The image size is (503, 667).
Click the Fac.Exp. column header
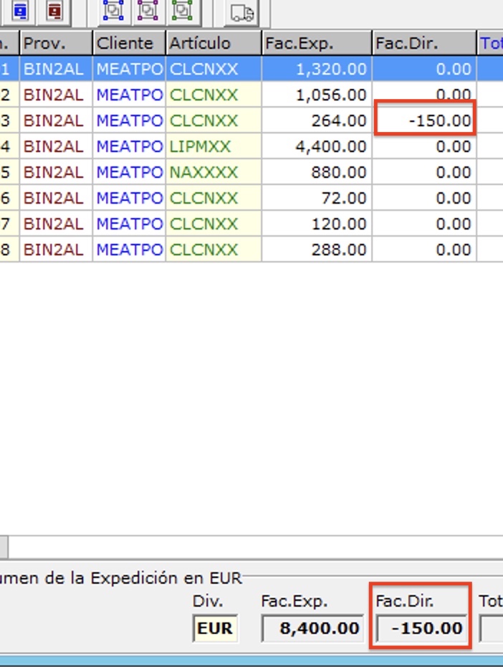(316, 43)
